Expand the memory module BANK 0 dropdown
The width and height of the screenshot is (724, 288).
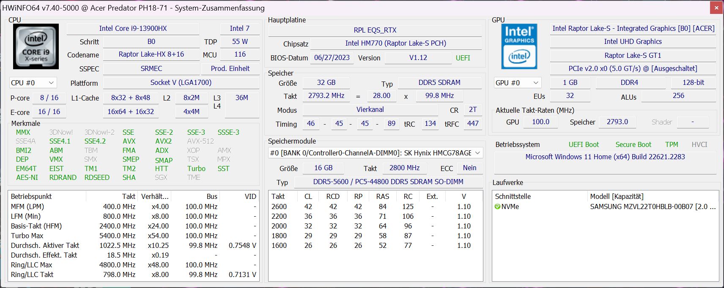tap(376, 153)
